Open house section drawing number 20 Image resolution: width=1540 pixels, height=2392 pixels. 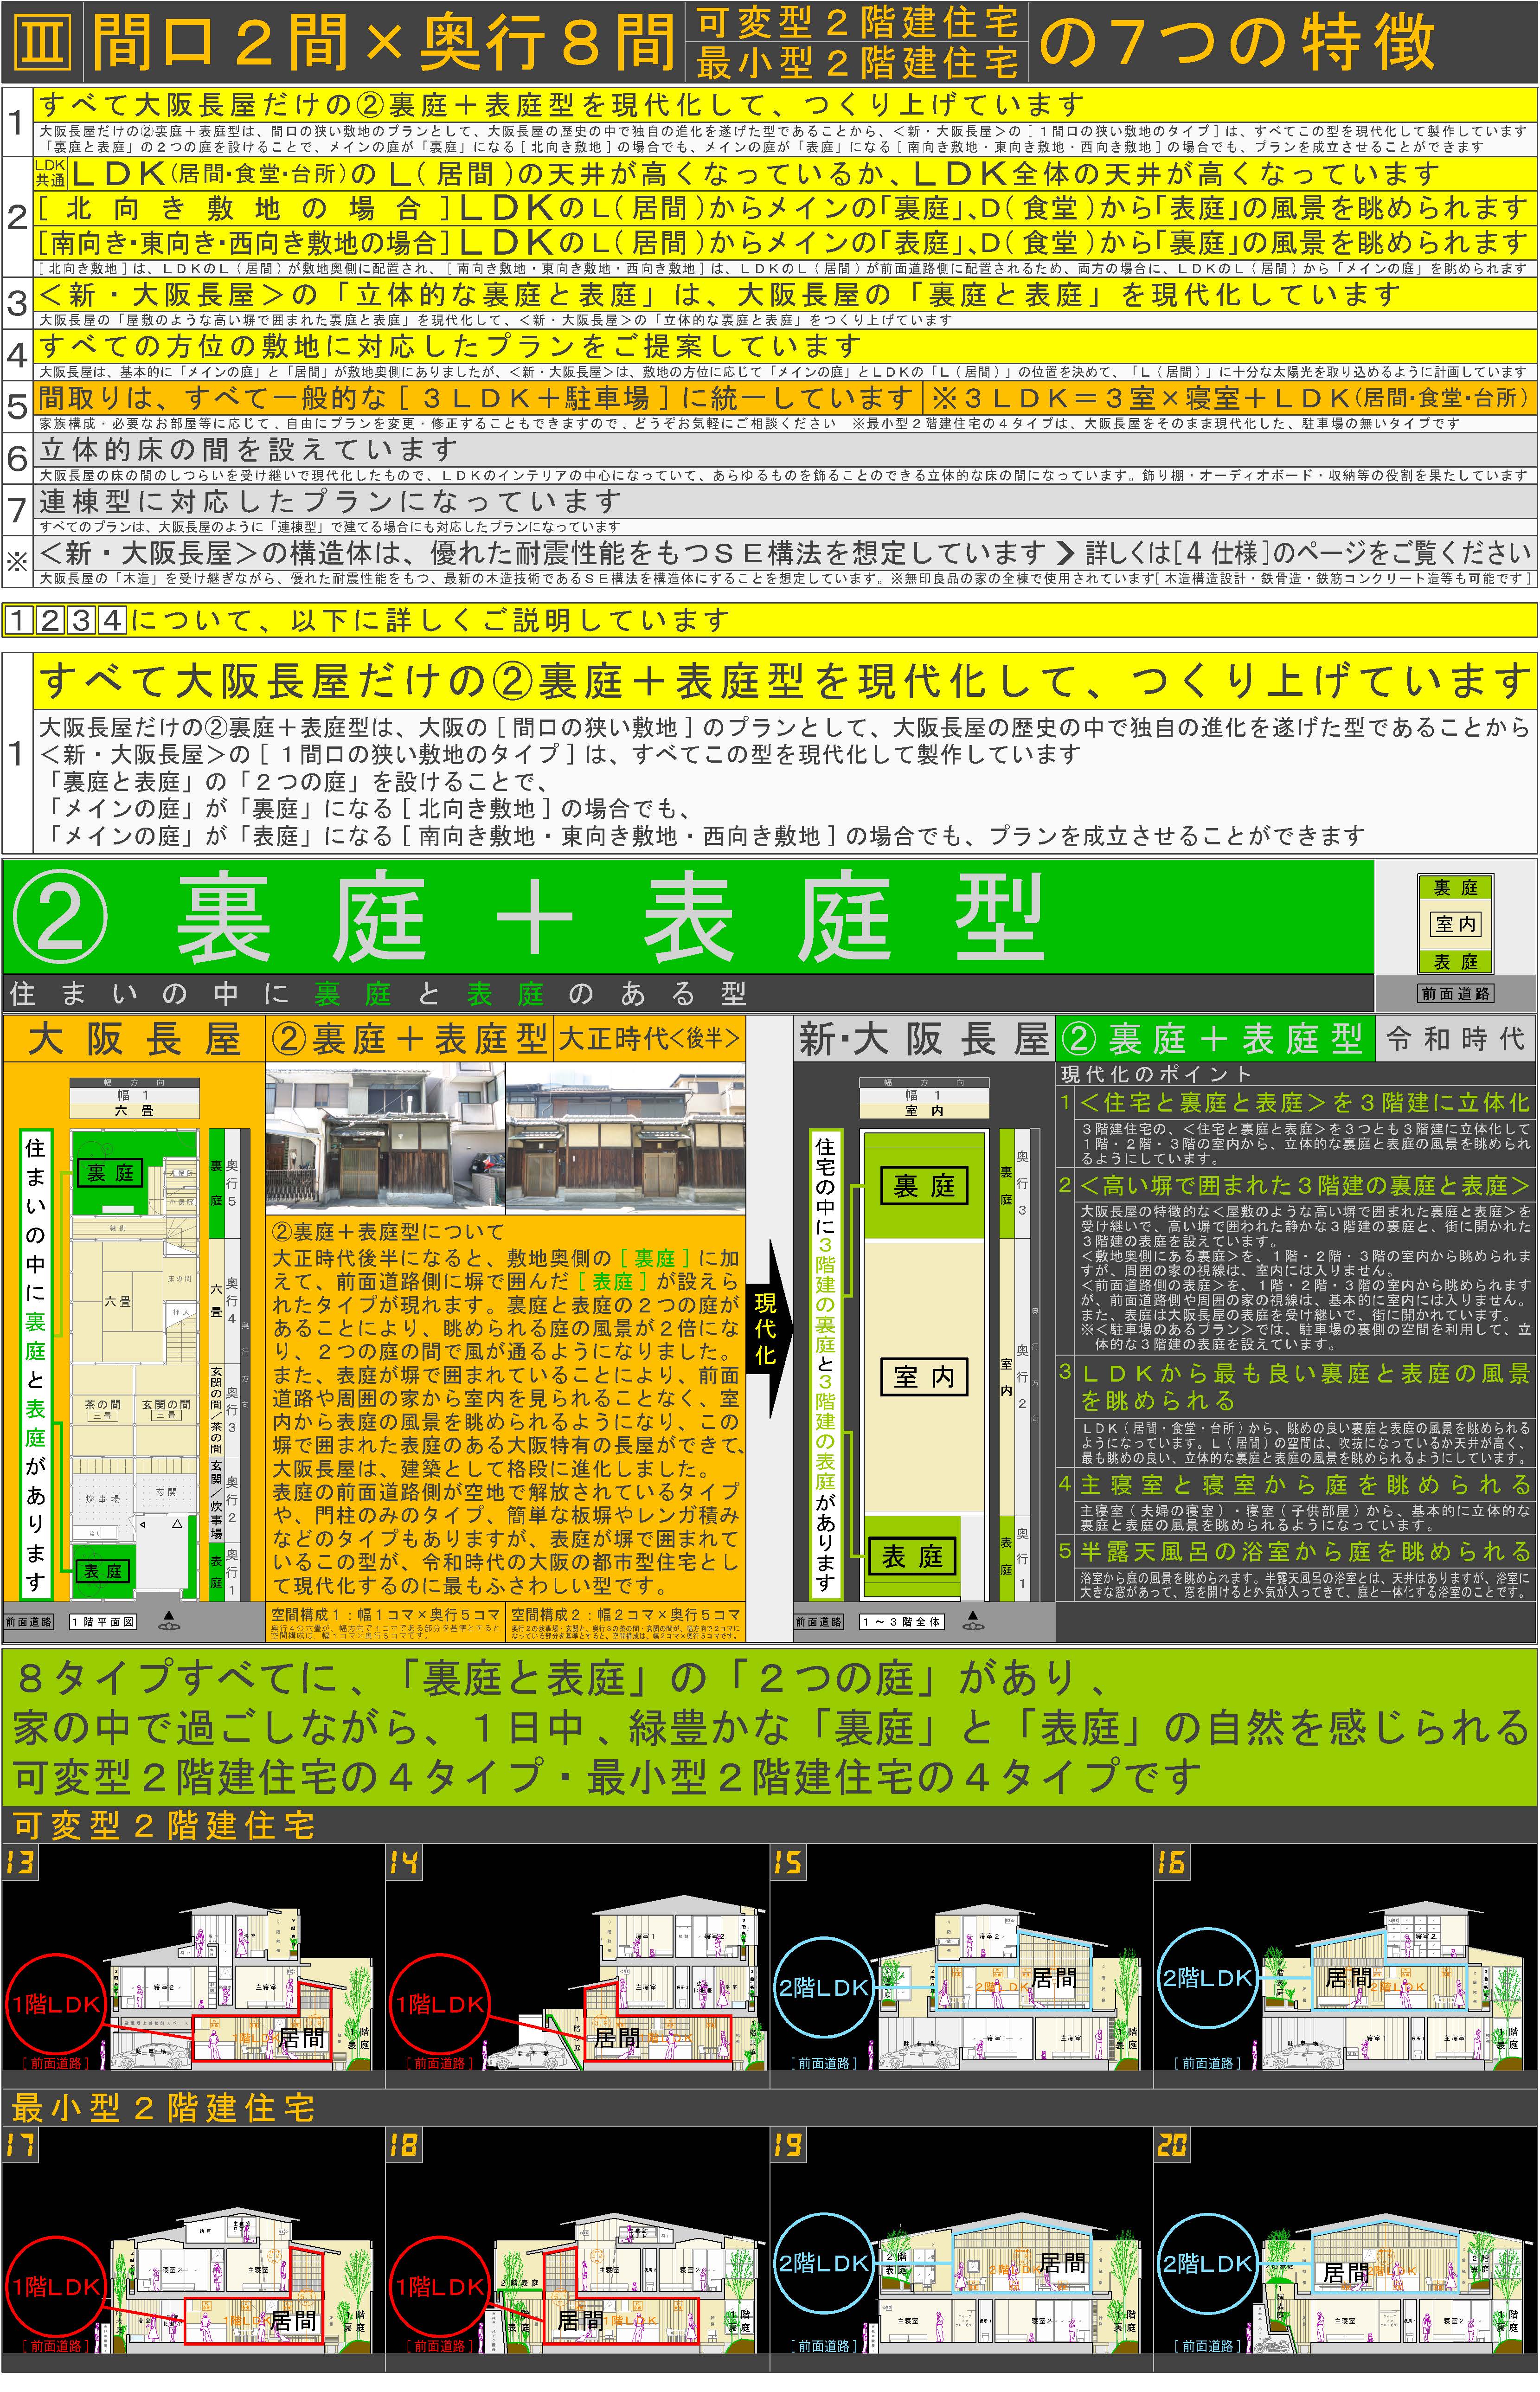coord(1345,2250)
